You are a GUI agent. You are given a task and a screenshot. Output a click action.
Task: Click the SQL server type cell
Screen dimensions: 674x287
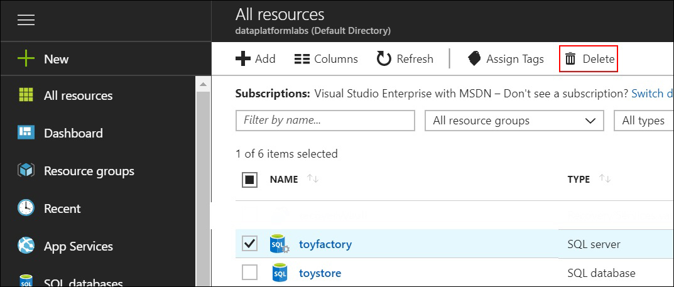click(594, 244)
